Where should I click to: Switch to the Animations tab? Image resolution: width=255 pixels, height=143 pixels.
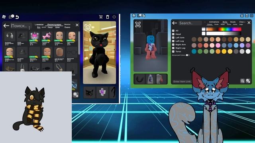(214, 22)
